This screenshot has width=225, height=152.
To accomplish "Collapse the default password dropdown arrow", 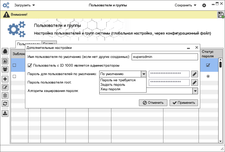I will 144,74.
